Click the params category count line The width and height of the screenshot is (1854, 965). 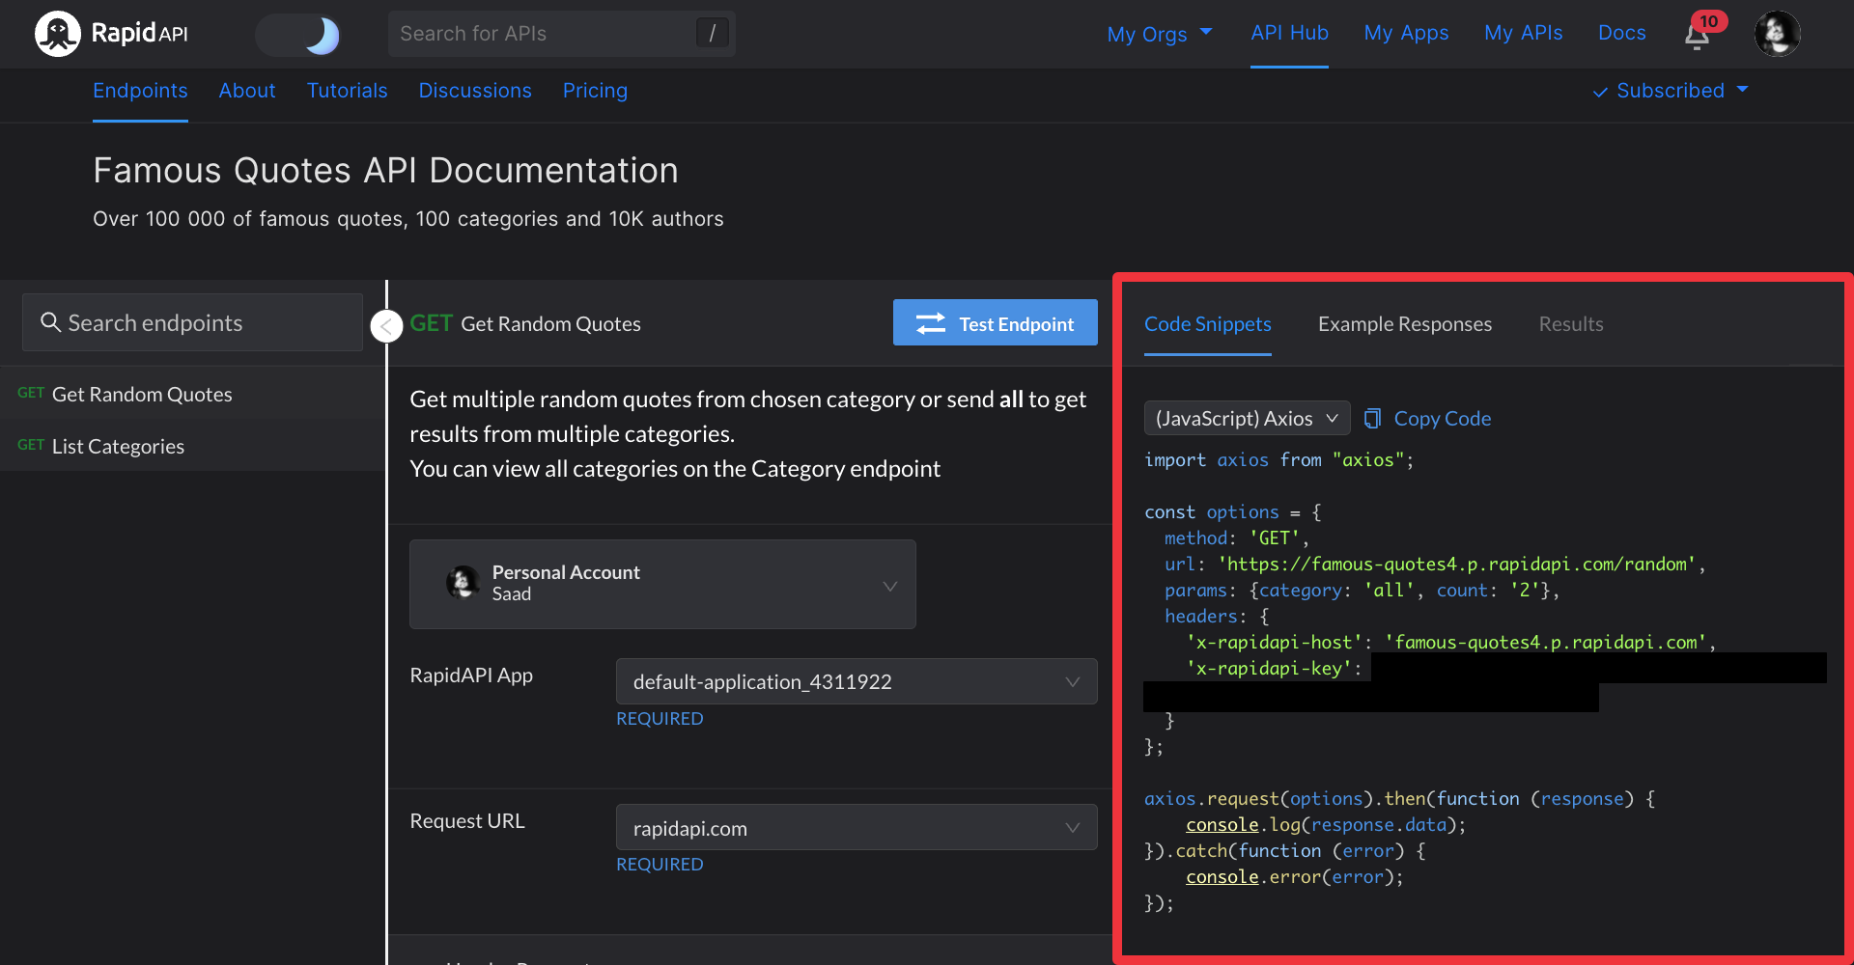[x=1362, y=590]
